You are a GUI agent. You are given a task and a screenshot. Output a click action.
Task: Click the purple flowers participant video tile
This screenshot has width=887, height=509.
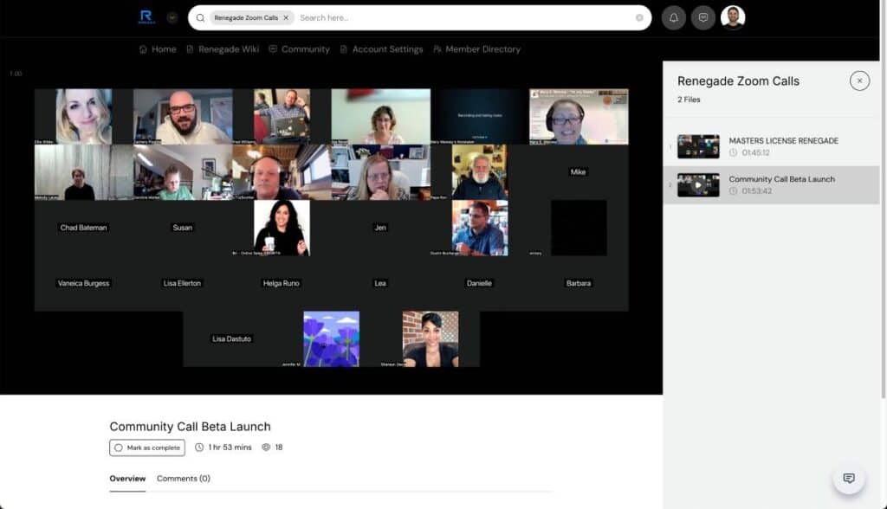pyautogui.click(x=332, y=338)
